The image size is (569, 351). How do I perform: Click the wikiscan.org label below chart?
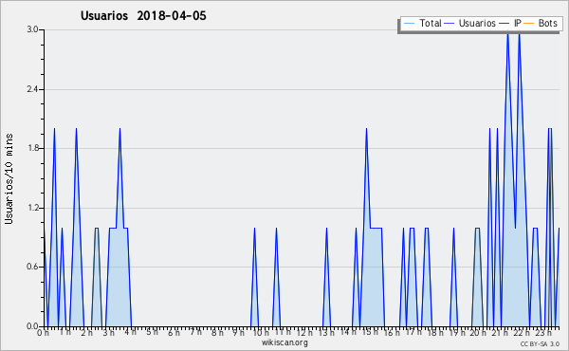(x=284, y=342)
